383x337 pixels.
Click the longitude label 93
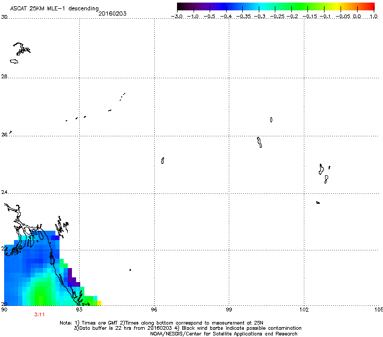point(79,310)
